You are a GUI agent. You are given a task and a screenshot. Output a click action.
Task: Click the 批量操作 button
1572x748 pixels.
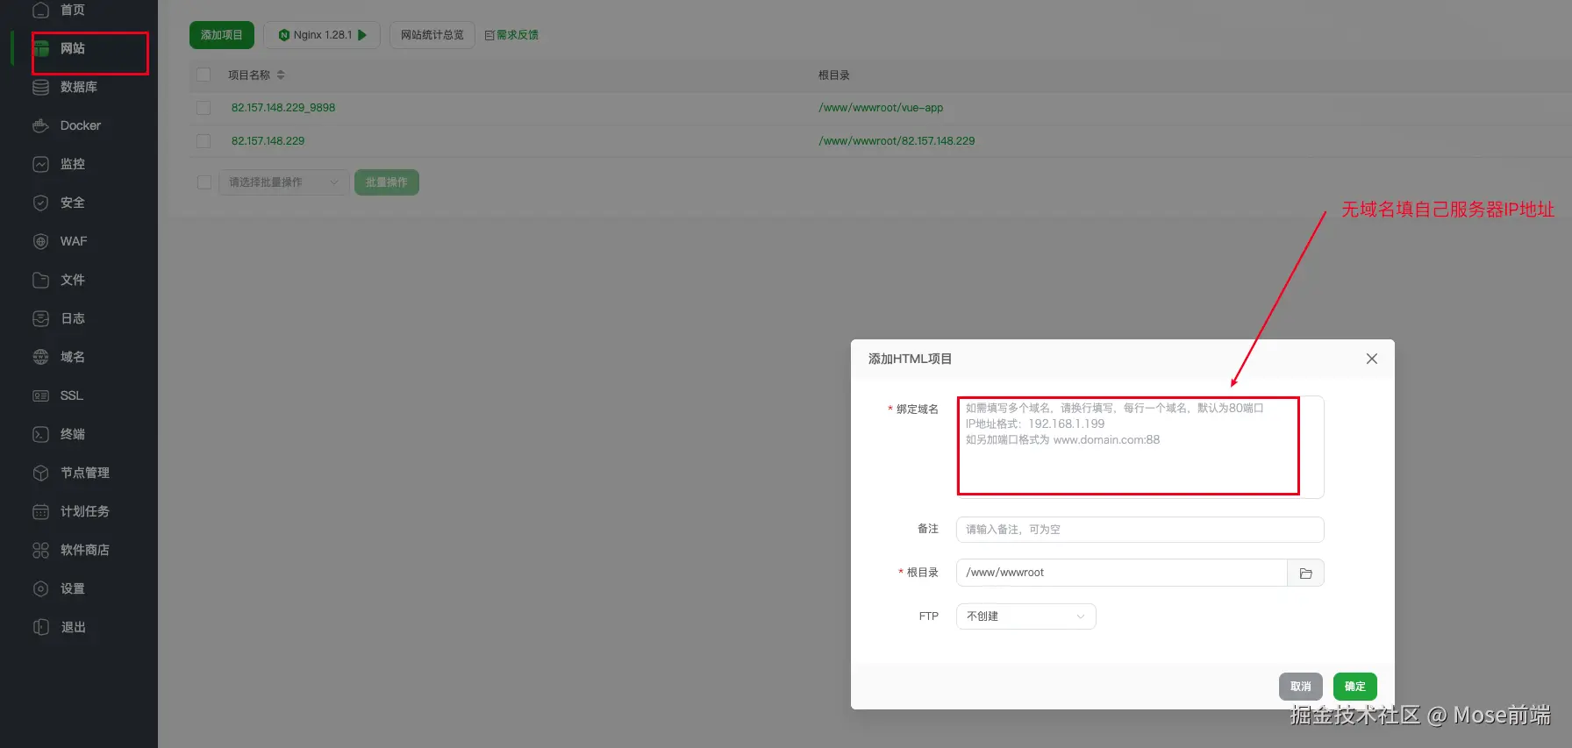coord(387,182)
